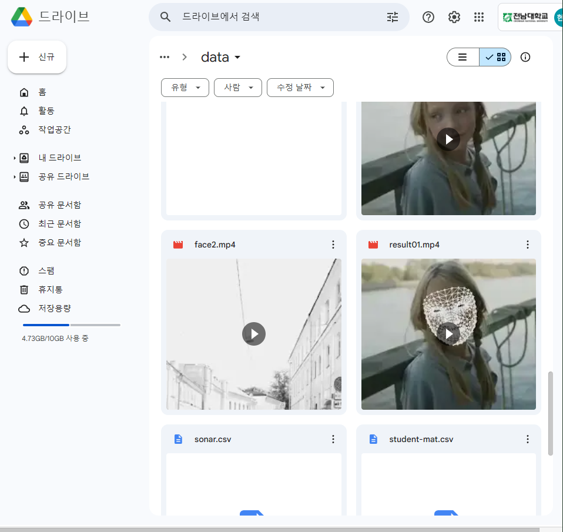Viewport: 563px width, 532px height.
Task: Click the 중요 문서함 star icon
Action: (x=24, y=242)
